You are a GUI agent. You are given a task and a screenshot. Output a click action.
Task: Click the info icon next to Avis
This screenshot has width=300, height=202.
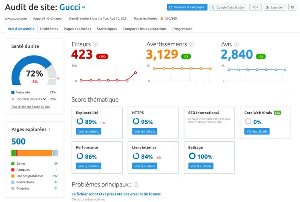(x=236, y=44)
